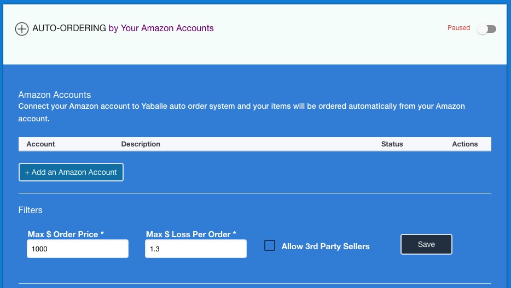The image size is (511, 288).
Task: Expand the AUTO-ORDERING section plus icon
Action: click(21, 29)
